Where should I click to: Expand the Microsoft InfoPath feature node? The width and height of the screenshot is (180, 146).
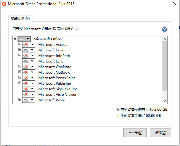(x=20, y=55)
